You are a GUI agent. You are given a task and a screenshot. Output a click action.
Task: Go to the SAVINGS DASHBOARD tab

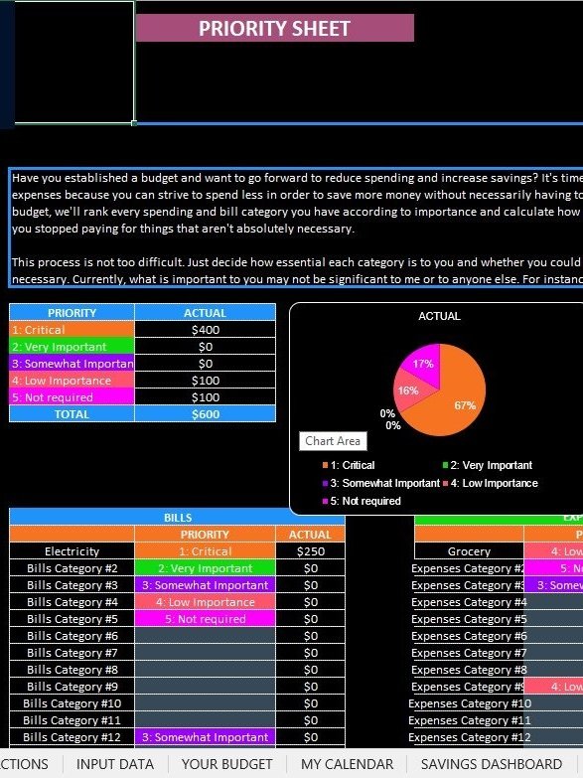(492, 764)
